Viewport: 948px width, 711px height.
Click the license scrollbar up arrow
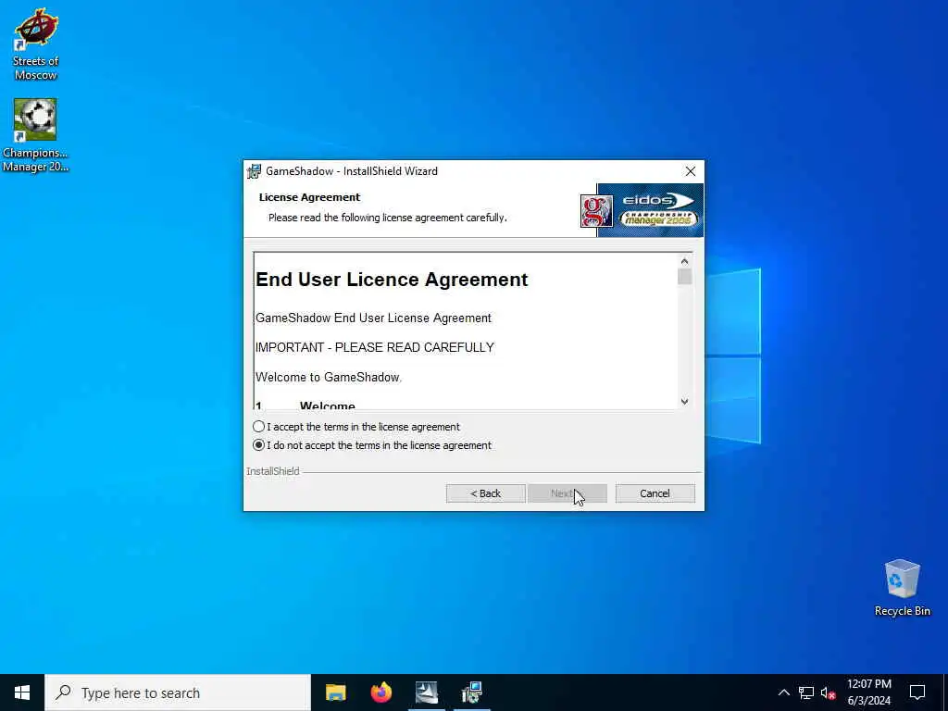click(x=684, y=261)
